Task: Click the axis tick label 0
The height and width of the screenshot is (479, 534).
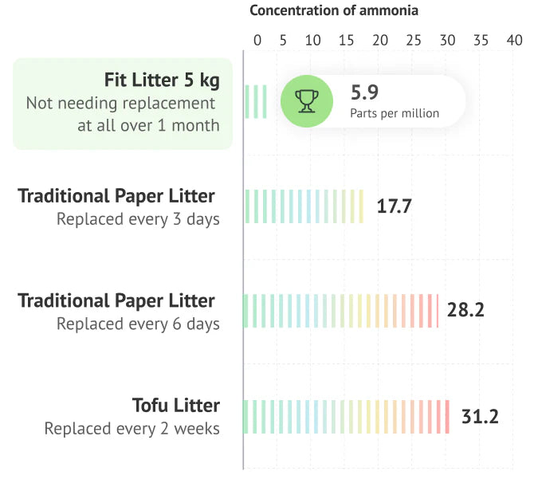Action: [x=257, y=41]
